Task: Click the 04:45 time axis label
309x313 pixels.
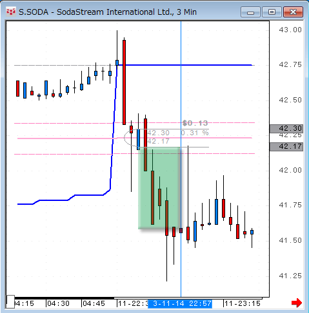Action: click(x=94, y=304)
